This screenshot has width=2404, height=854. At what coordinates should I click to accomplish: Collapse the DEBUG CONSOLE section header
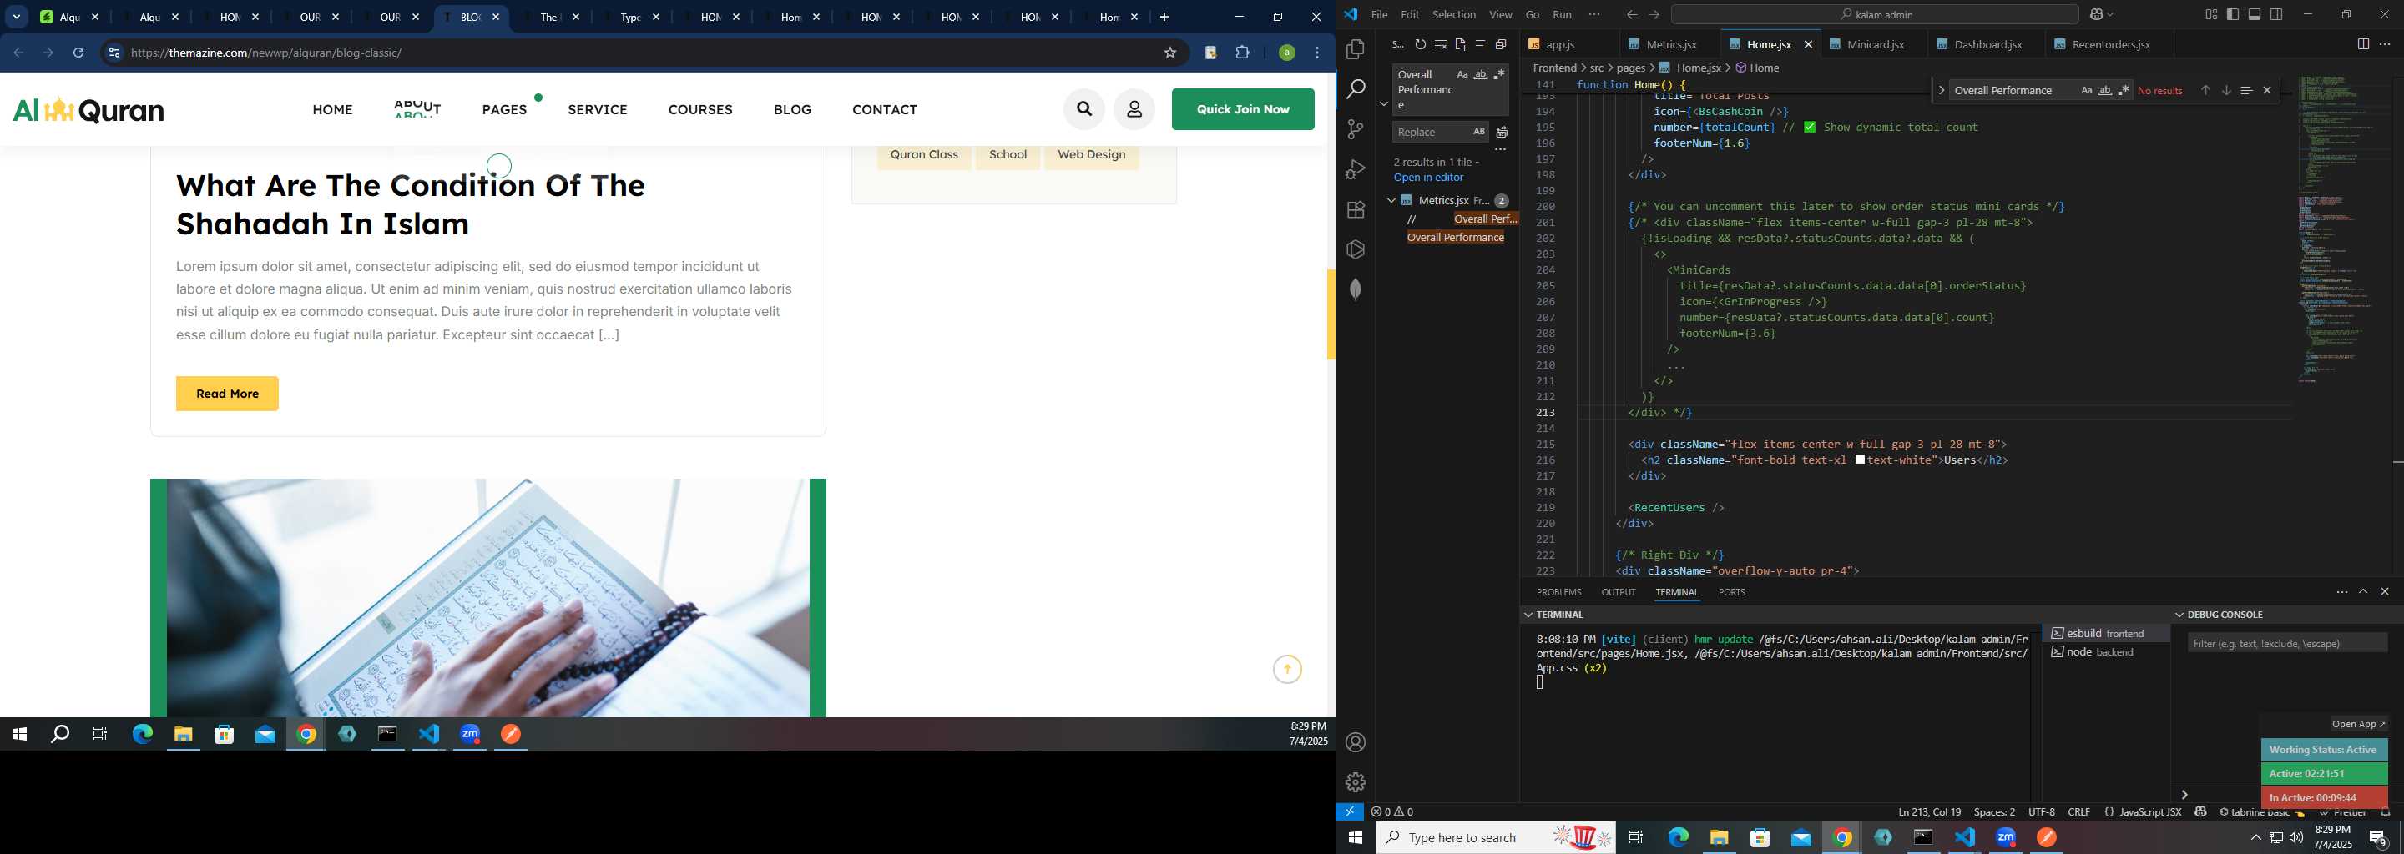click(2180, 615)
